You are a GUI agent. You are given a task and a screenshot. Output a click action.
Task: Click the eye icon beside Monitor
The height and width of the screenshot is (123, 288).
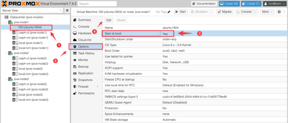pos(75,60)
